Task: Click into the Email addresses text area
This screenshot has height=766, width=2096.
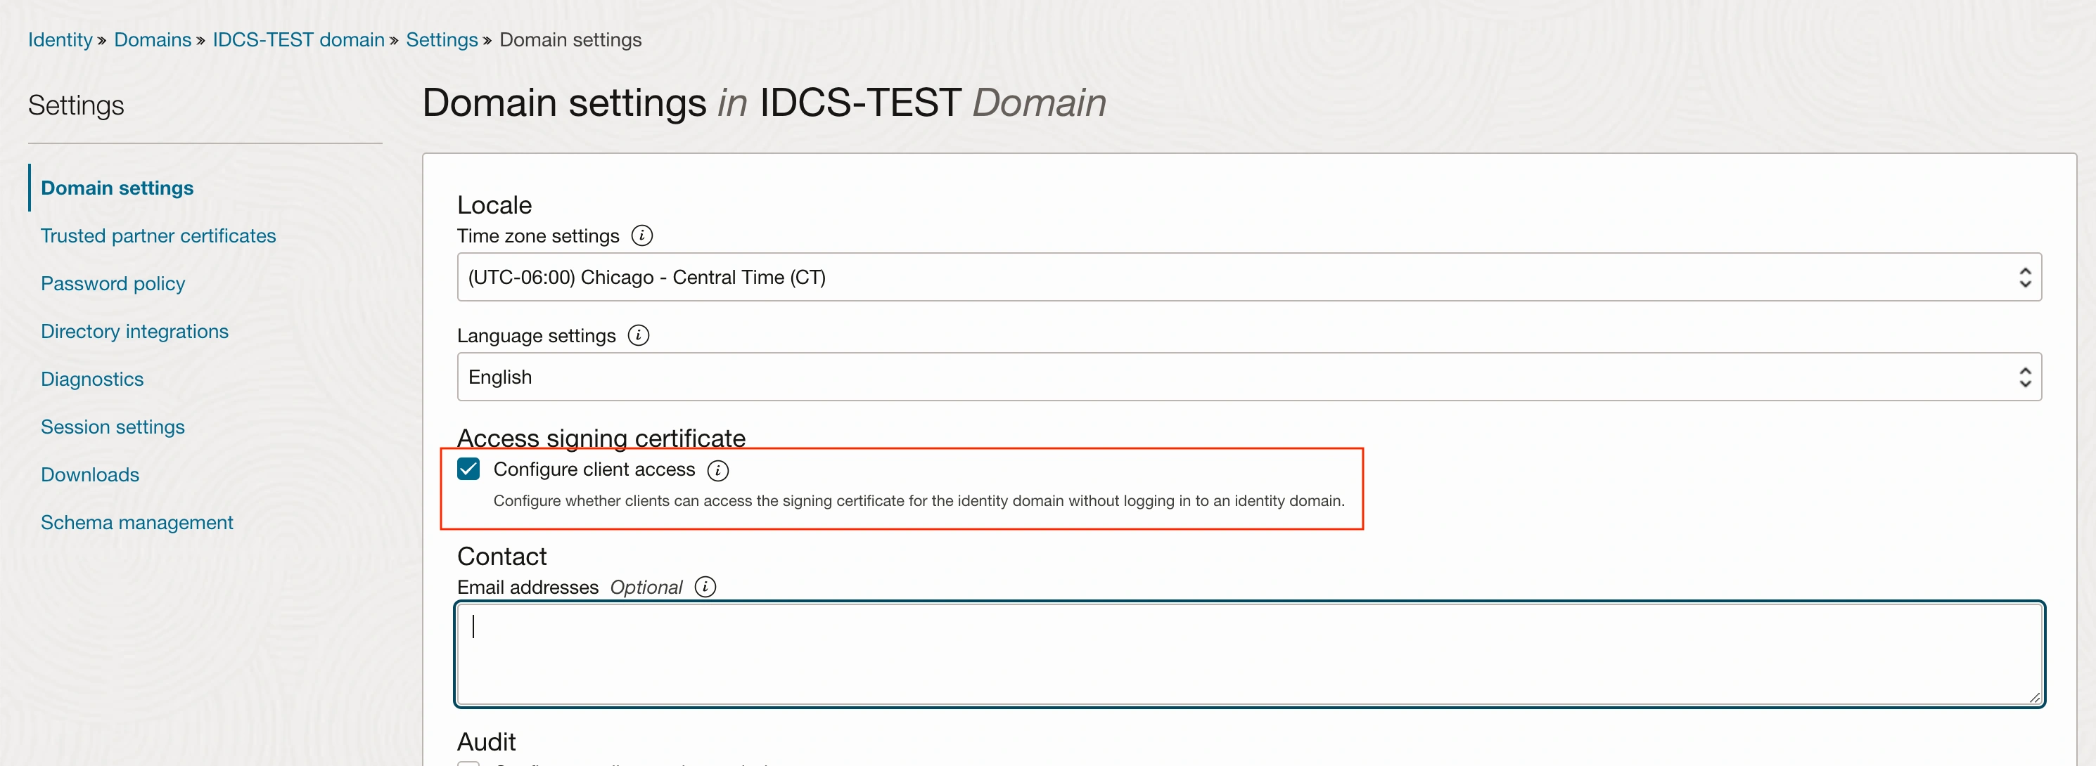Action: click(1245, 653)
